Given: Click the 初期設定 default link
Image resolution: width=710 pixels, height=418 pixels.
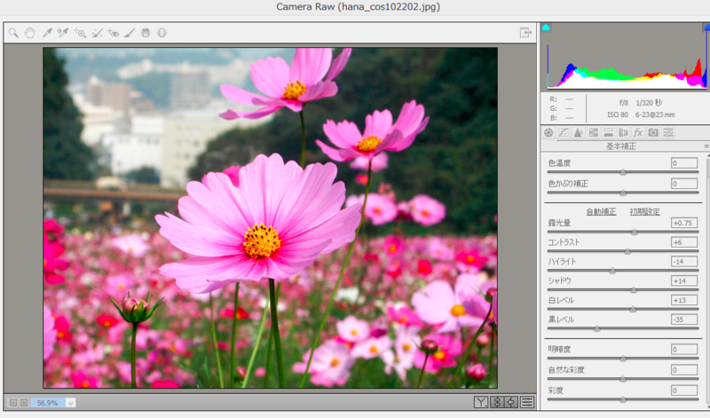Looking at the screenshot, I should tap(645, 211).
